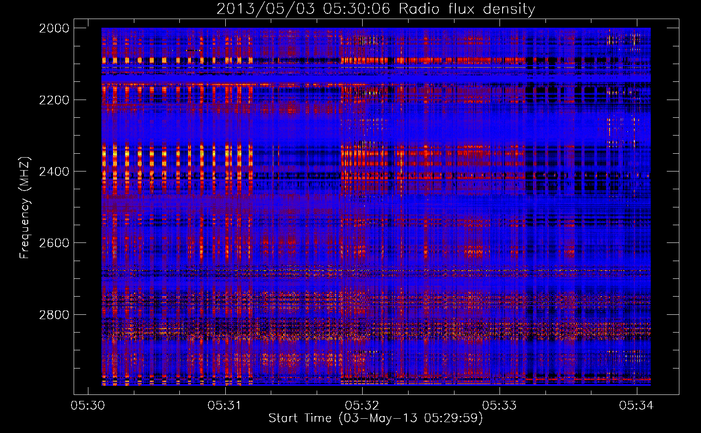Click the plot title "2013/05/03 05:30:06 Radio flux density"
The width and height of the screenshot is (701, 433).
[376, 9]
